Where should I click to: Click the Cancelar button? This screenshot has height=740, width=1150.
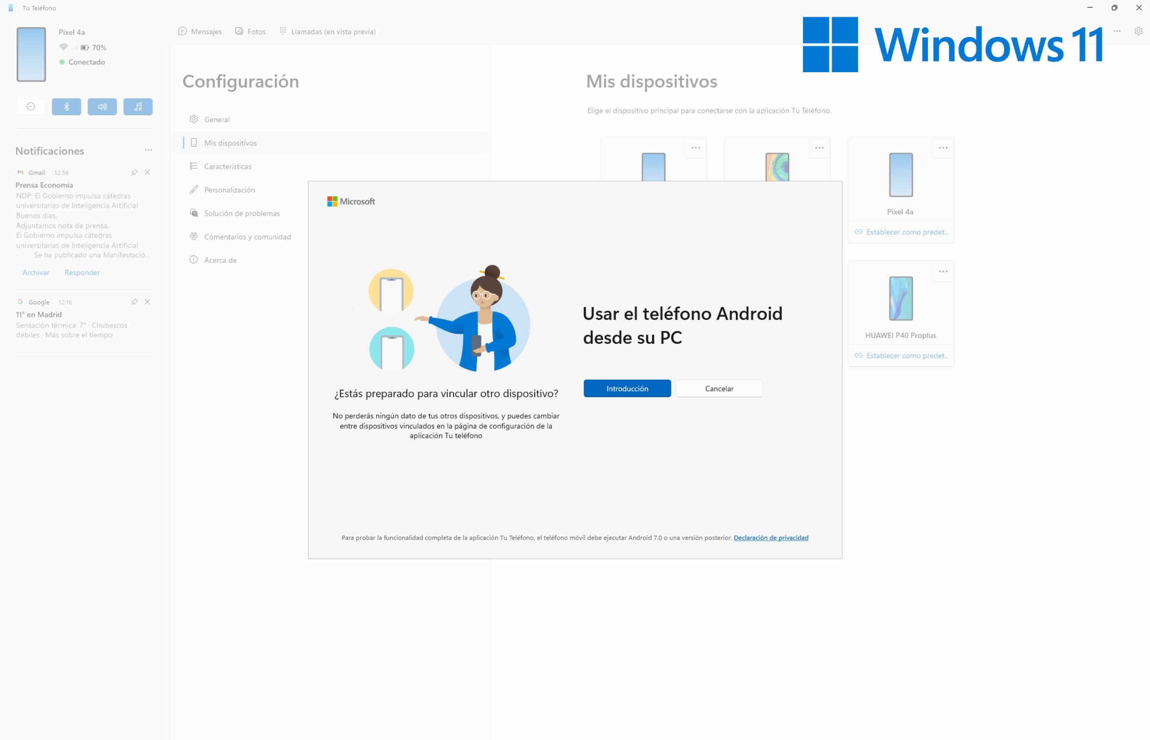point(719,388)
